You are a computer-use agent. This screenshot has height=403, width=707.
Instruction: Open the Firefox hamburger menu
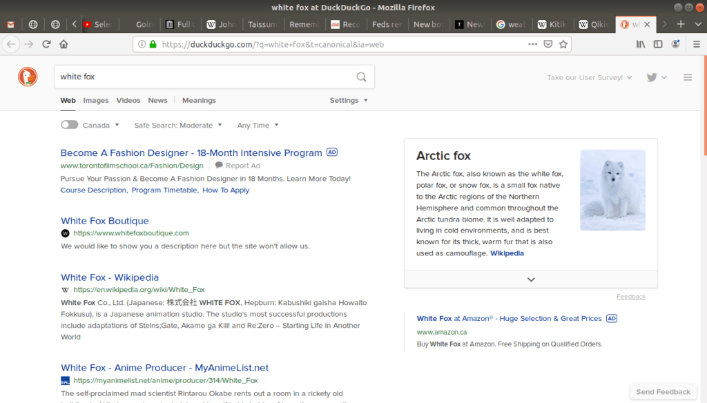coord(696,44)
